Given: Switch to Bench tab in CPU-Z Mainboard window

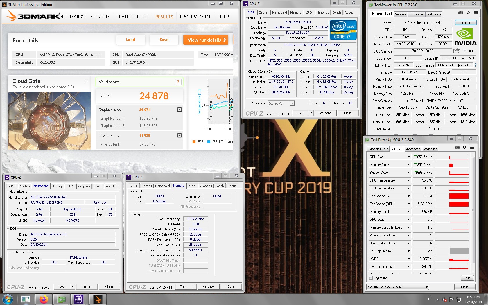Looking at the screenshot, I should [x=98, y=186].
